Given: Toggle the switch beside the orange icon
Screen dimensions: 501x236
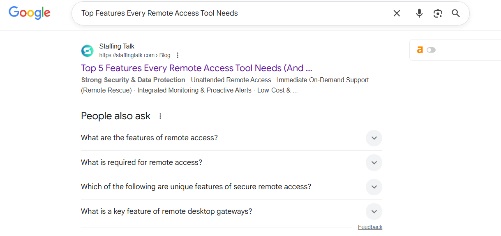Looking at the screenshot, I should (431, 50).
